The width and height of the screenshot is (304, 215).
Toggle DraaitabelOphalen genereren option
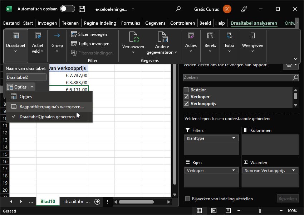pos(49,117)
